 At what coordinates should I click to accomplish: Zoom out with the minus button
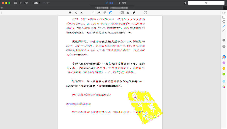(x=44, y=3)
